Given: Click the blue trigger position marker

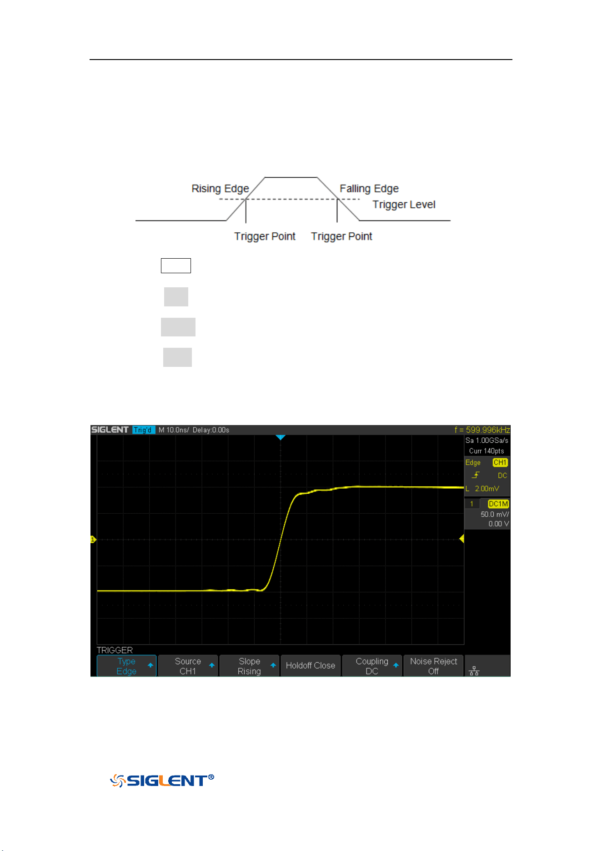Looking at the screenshot, I should [281, 437].
